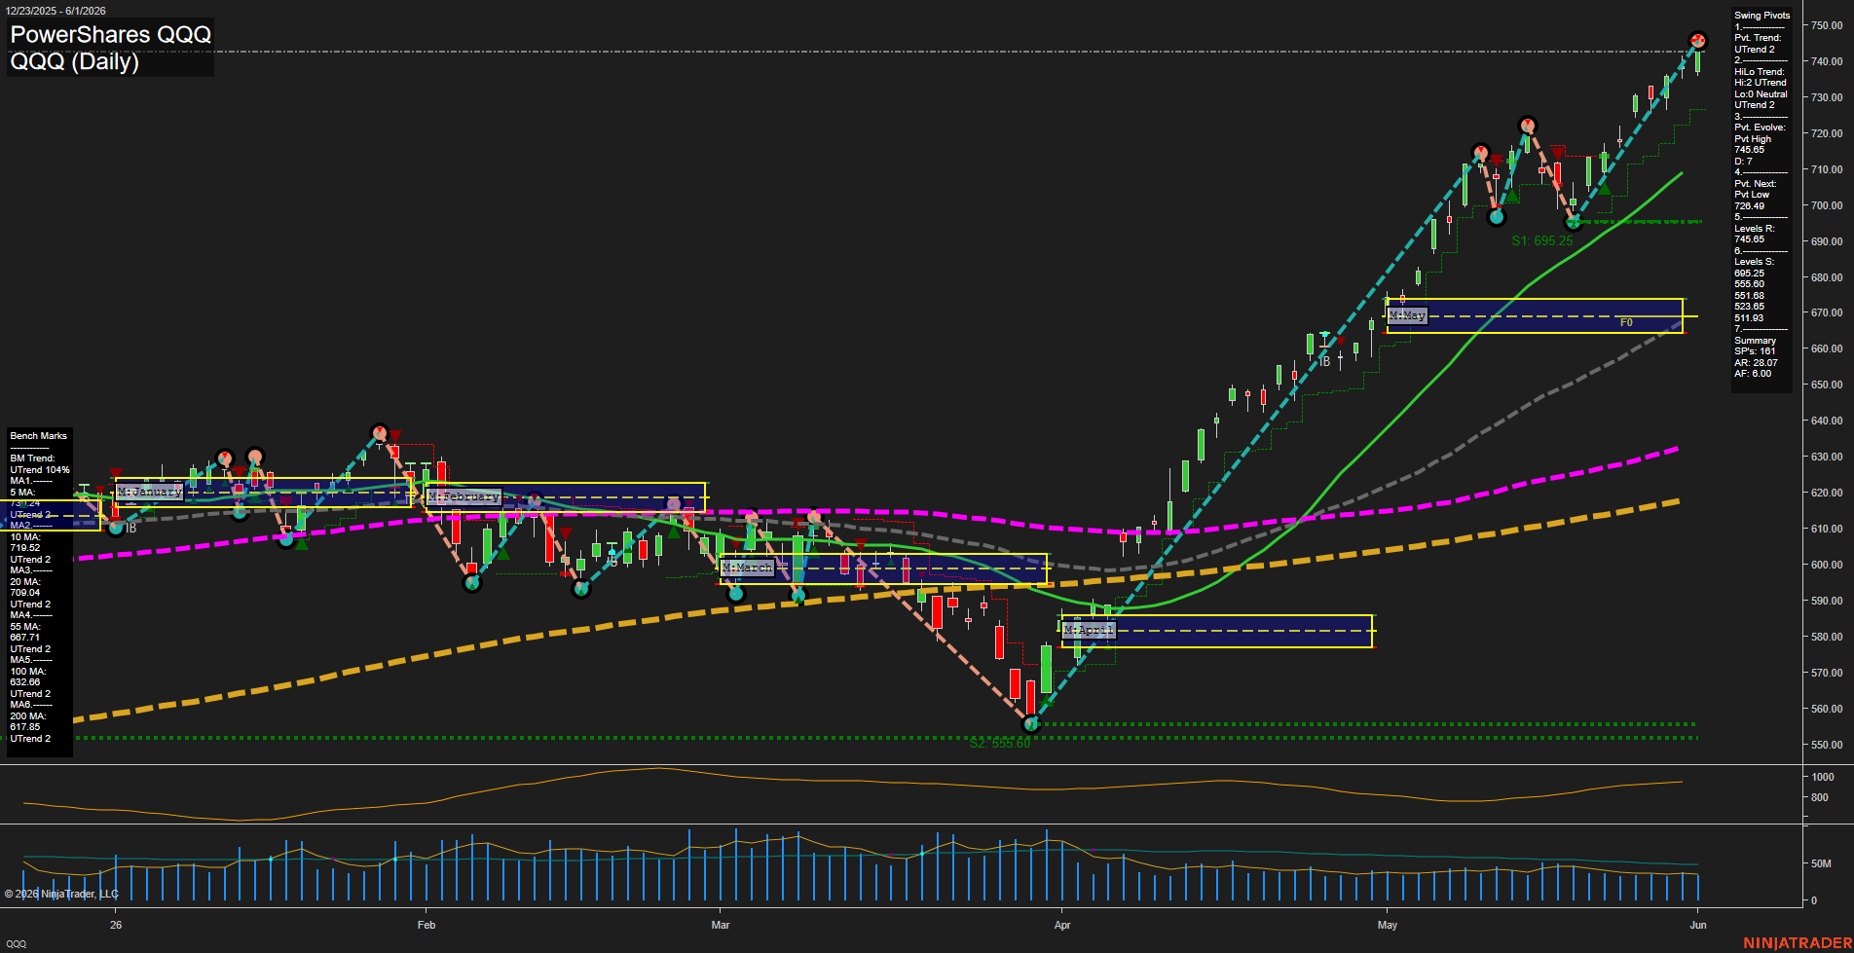
Task: Select the May time axis label
Action: pos(1388,925)
